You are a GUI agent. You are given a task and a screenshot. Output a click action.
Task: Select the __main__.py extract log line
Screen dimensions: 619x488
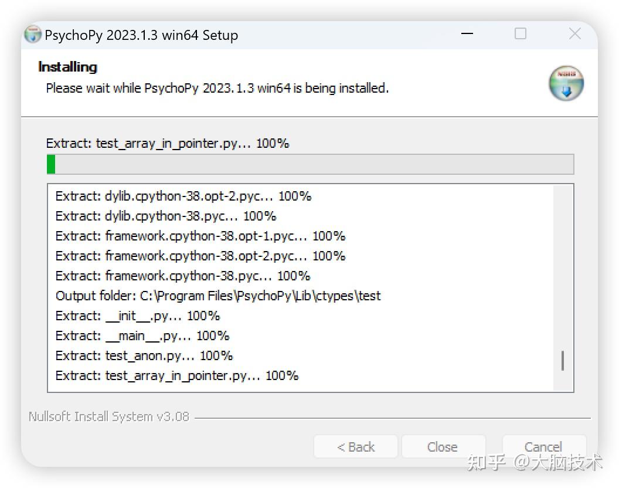(142, 335)
